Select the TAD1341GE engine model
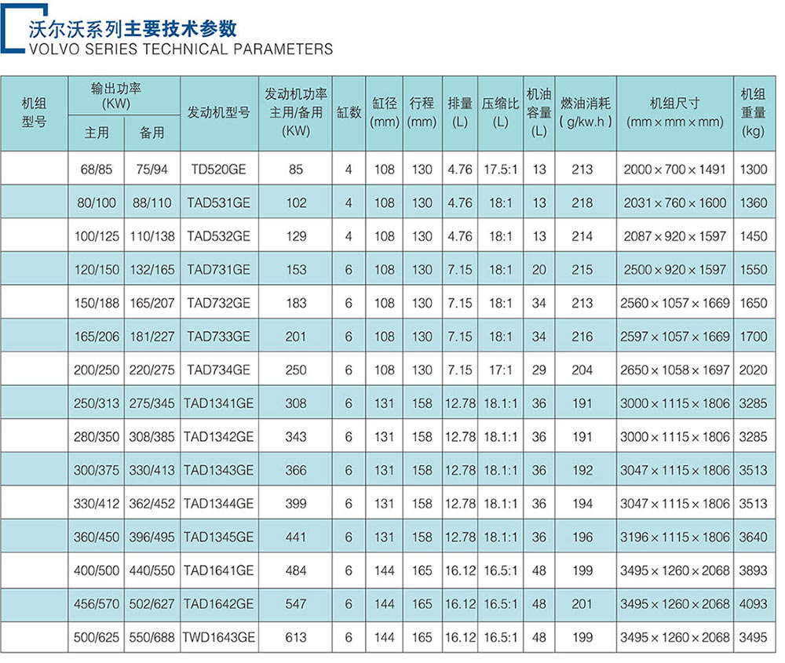This screenshot has height=663, width=785. click(x=219, y=404)
